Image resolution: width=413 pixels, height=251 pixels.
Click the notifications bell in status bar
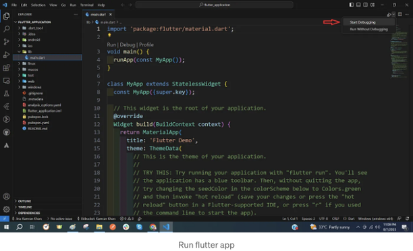point(407,219)
